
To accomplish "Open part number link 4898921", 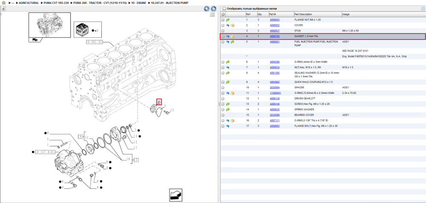I will [x=274, y=42].
